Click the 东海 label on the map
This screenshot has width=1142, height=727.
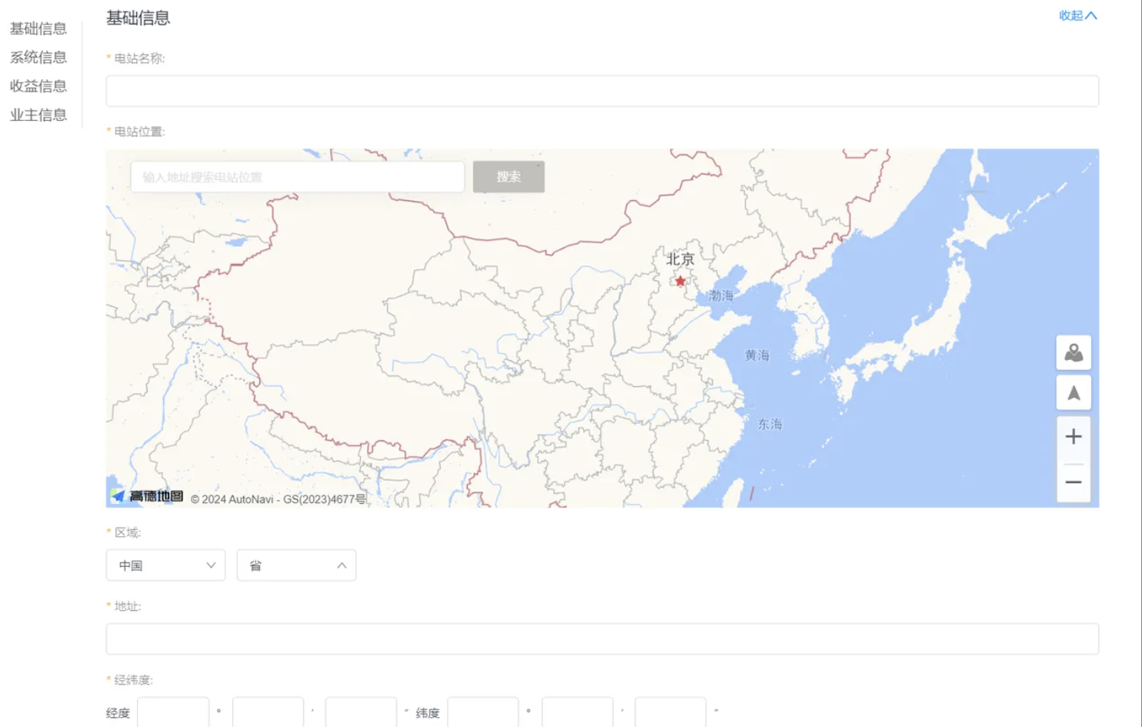pyautogui.click(x=770, y=424)
